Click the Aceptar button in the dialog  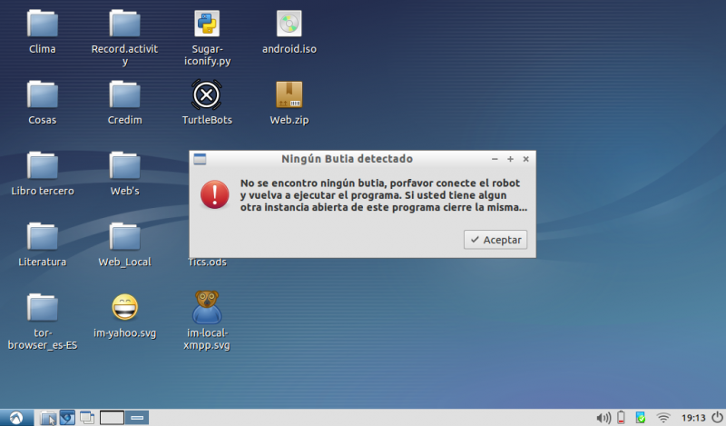[495, 240]
